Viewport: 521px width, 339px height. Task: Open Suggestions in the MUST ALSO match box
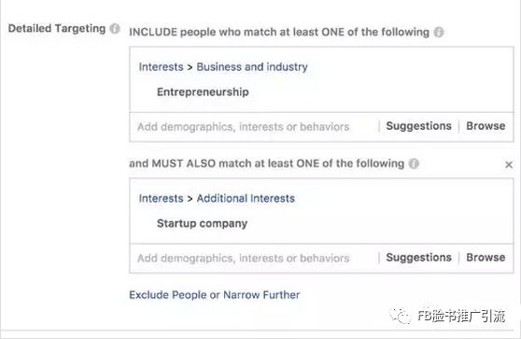click(418, 258)
